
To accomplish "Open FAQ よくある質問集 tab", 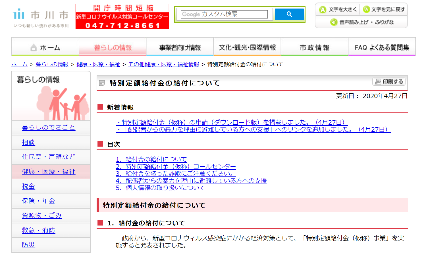I will coord(382,47).
